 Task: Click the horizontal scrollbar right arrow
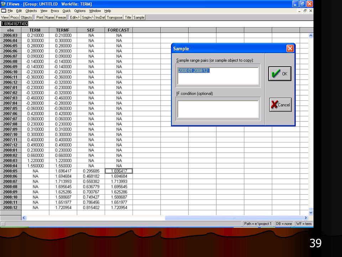(306, 218)
